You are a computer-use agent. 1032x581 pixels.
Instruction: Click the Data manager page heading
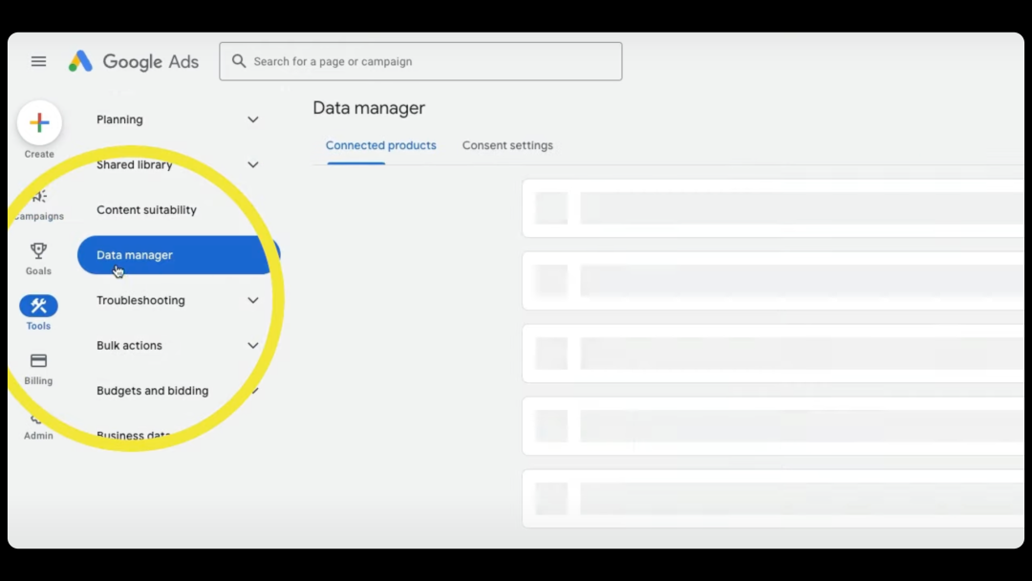(x=369, y=108)
